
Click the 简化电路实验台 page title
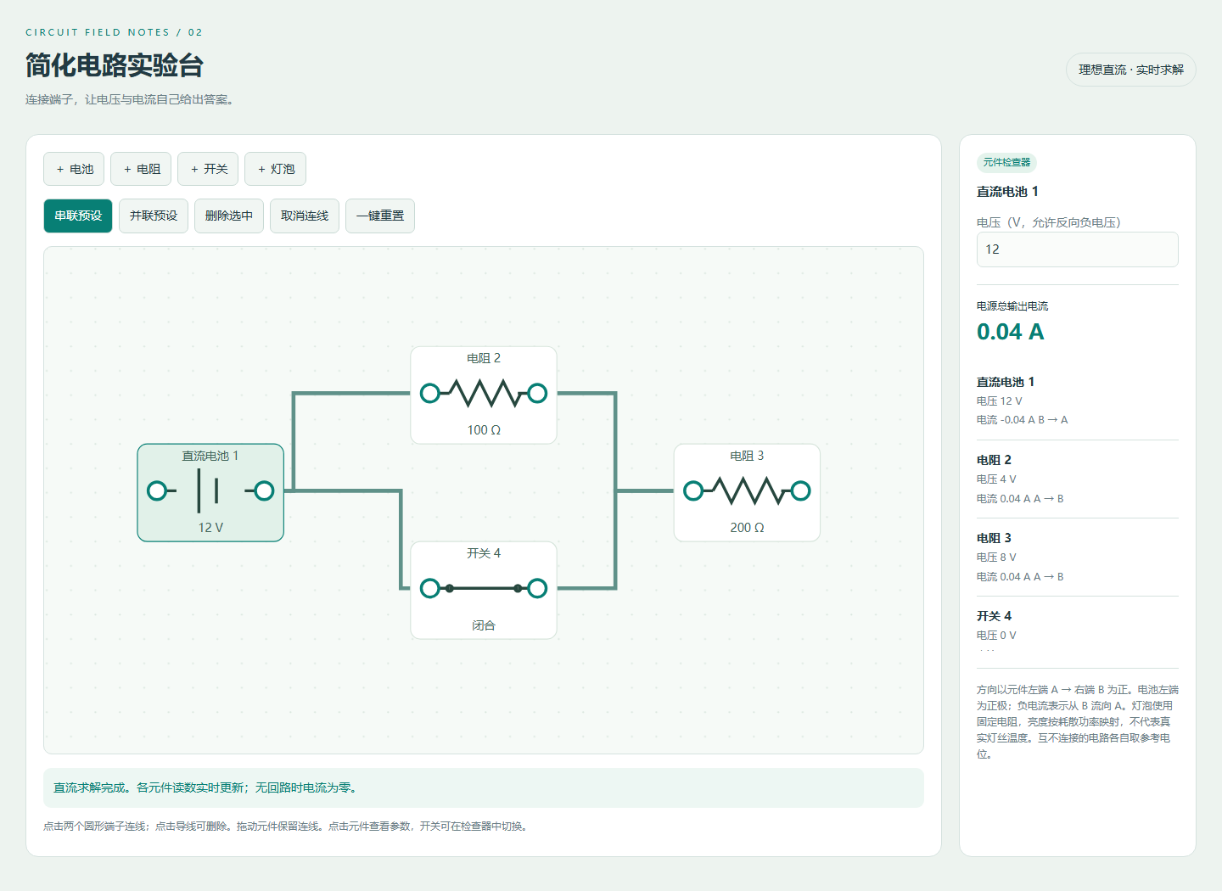[115, 65]
